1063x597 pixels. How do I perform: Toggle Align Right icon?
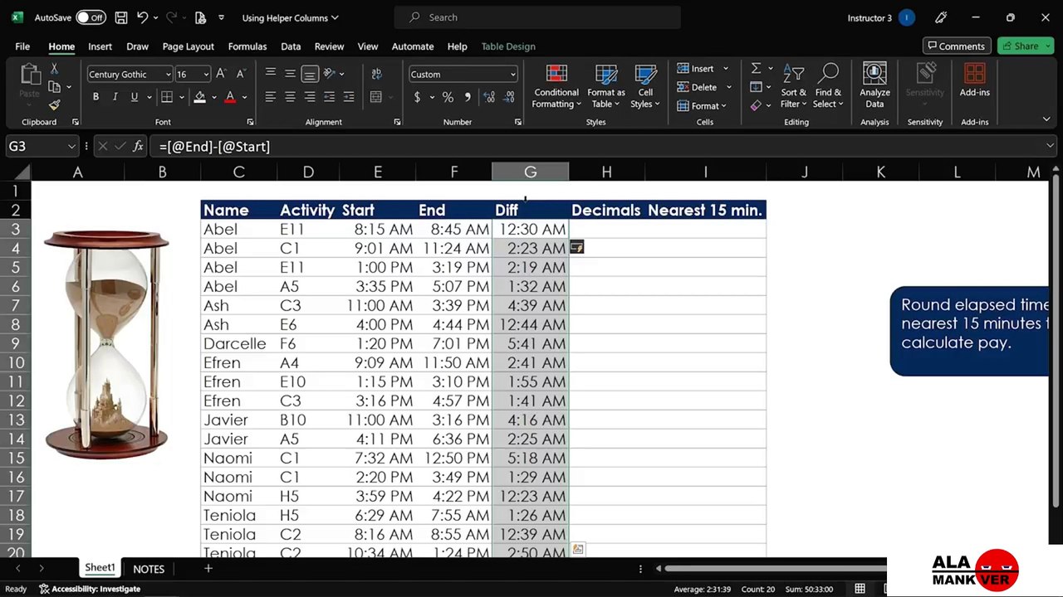click(309, 97)
